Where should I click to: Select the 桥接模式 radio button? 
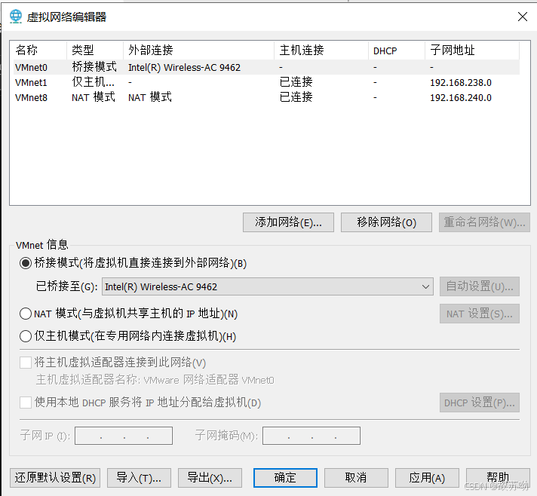(x=26, y=263)
